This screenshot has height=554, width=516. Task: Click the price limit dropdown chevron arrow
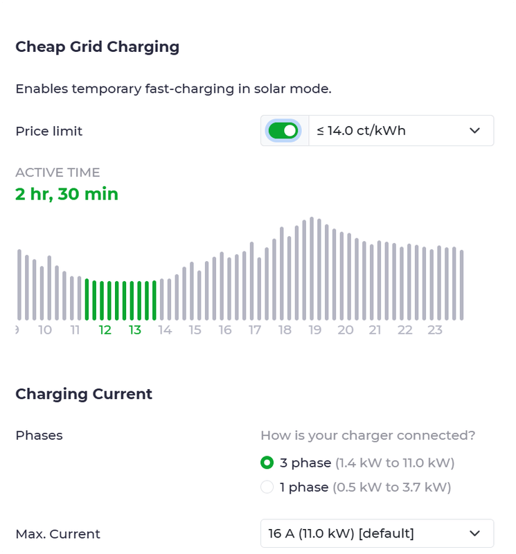pos(474,131)
